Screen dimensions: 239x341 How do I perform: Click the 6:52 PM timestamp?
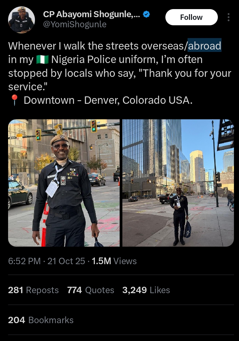[x=24, y=261]
